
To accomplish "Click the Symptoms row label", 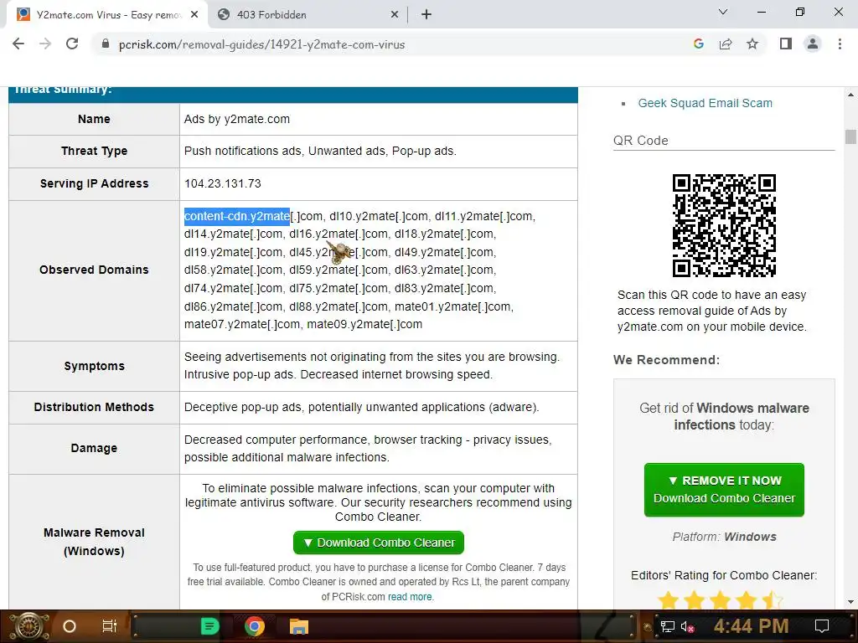I will click(x=94, y=366).
